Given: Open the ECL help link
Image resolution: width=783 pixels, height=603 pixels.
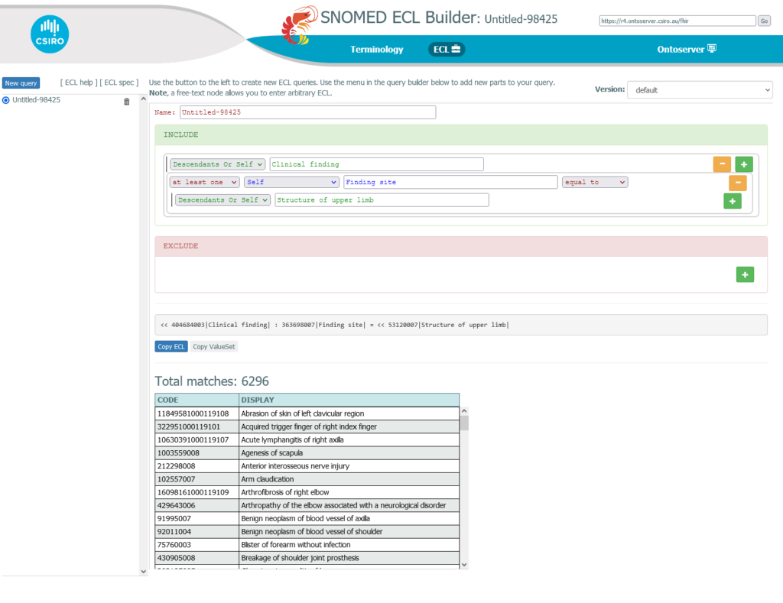Looking at the screenshot, I should pos(79,83).
